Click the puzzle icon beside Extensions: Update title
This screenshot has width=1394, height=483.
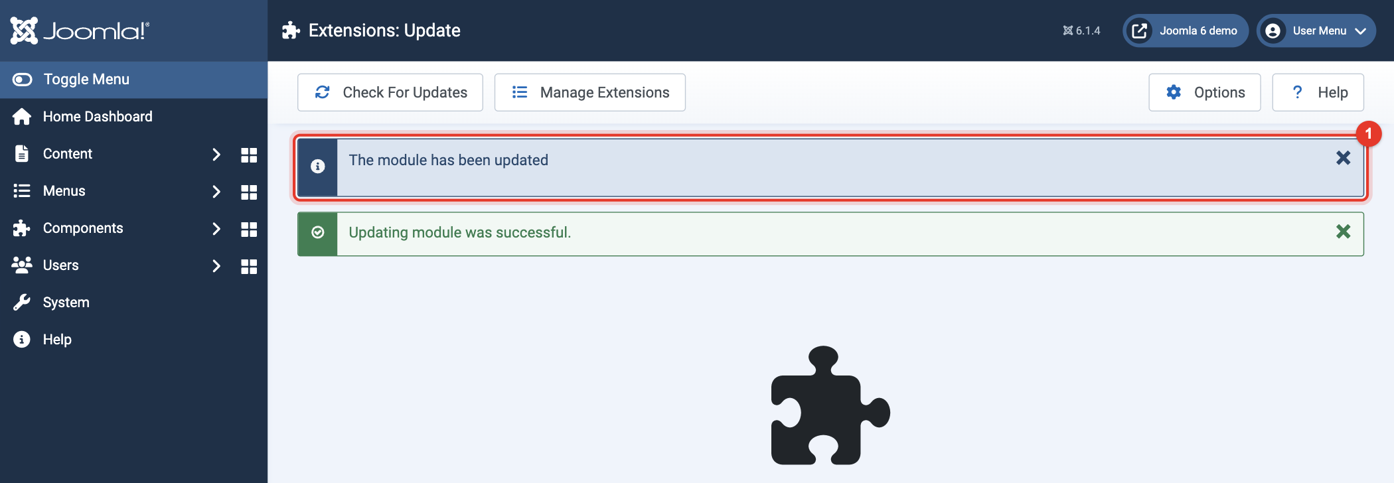pos(291,31)
